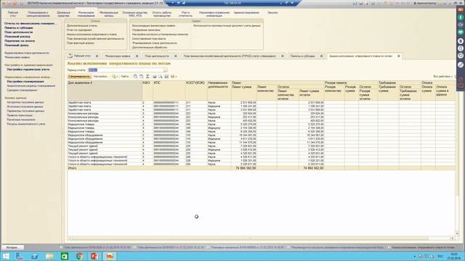This screenshot has height=261, width=465.
Task: Open План деятельности in navigation panel
Action: (x=18, y=32)
